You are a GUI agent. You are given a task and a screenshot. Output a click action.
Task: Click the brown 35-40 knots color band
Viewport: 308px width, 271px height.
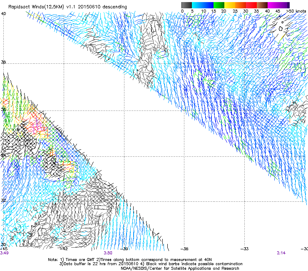pos(262,5)
